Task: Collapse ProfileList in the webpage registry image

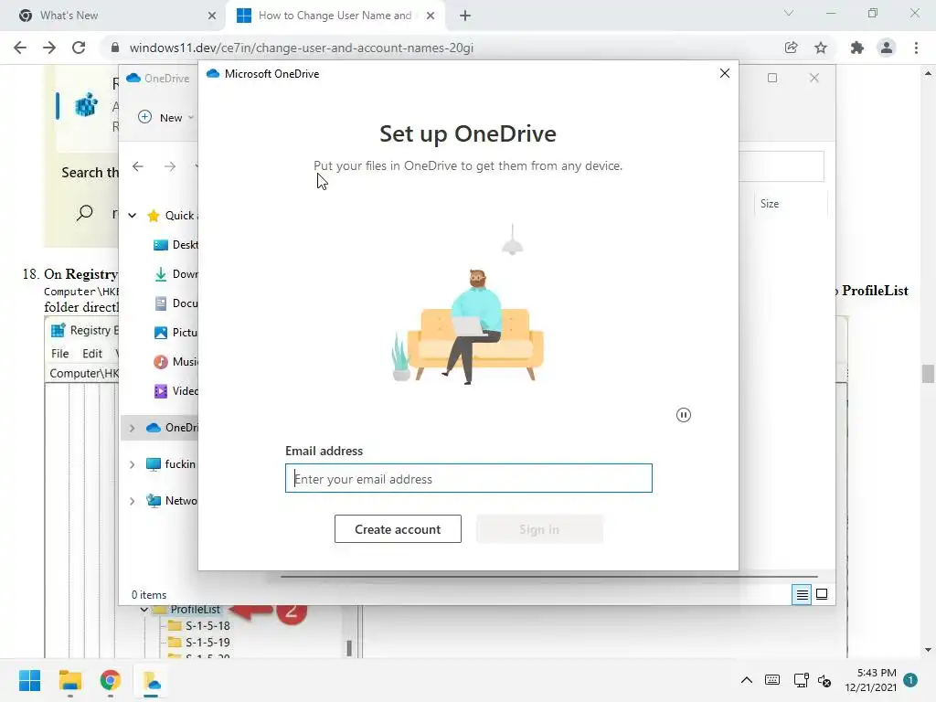Action: (x=144, y=610)
